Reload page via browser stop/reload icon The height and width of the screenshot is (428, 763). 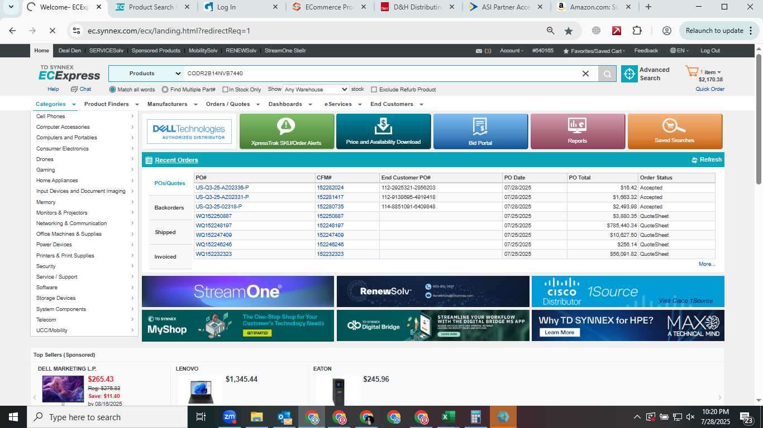coord(52,31)
